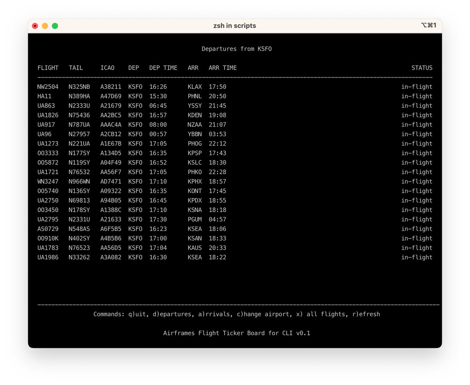Select flight number UA2750
Image resolution: width=470 pixels, height=385 pixels.
click(48, 200)
